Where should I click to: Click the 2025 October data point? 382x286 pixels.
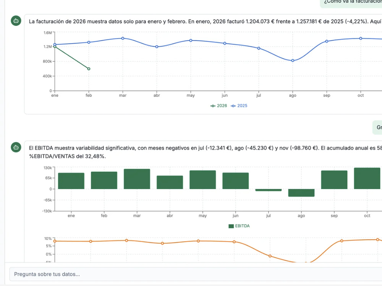[361, 39]
